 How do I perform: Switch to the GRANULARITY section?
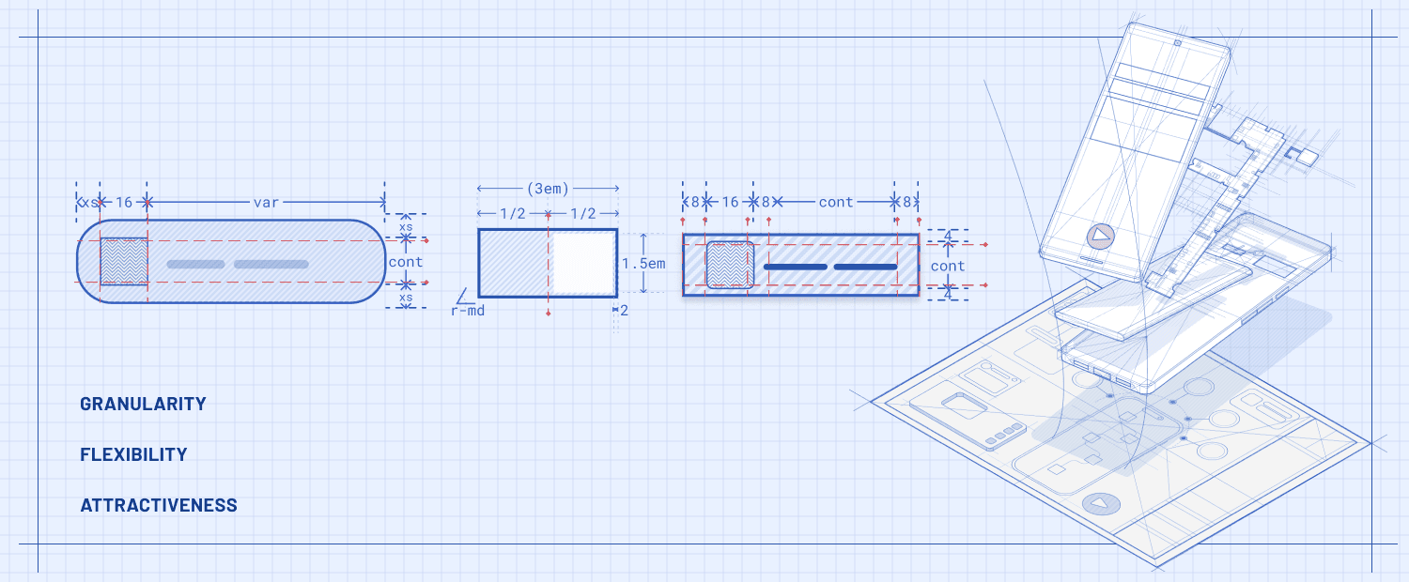[x=143, y=405]
